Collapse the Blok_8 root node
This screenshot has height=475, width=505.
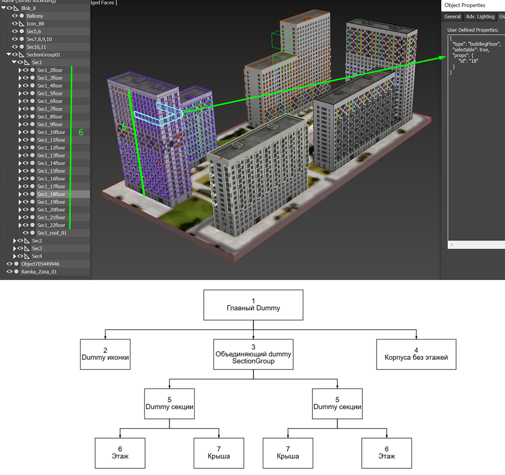click(3, 8)
